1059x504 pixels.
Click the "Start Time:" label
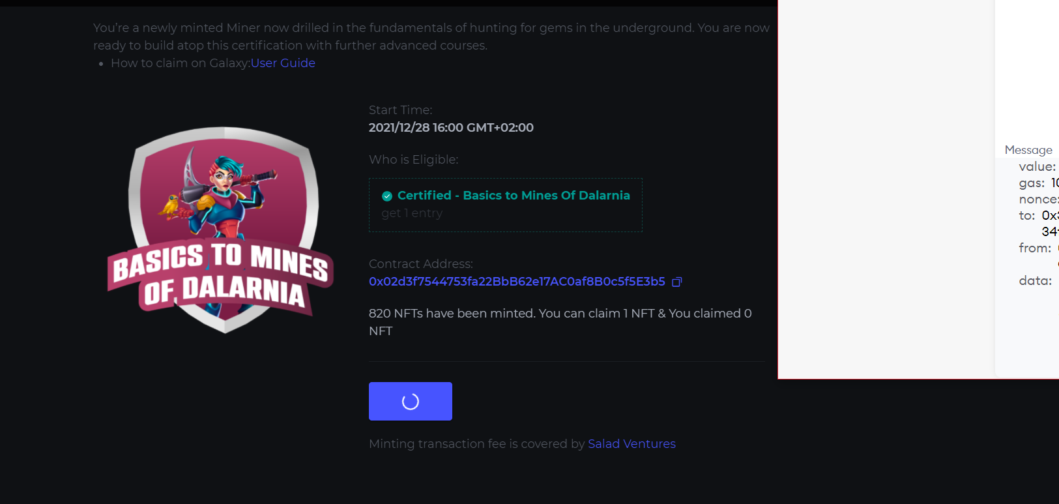pyautogui.click(x=400, y=110)
